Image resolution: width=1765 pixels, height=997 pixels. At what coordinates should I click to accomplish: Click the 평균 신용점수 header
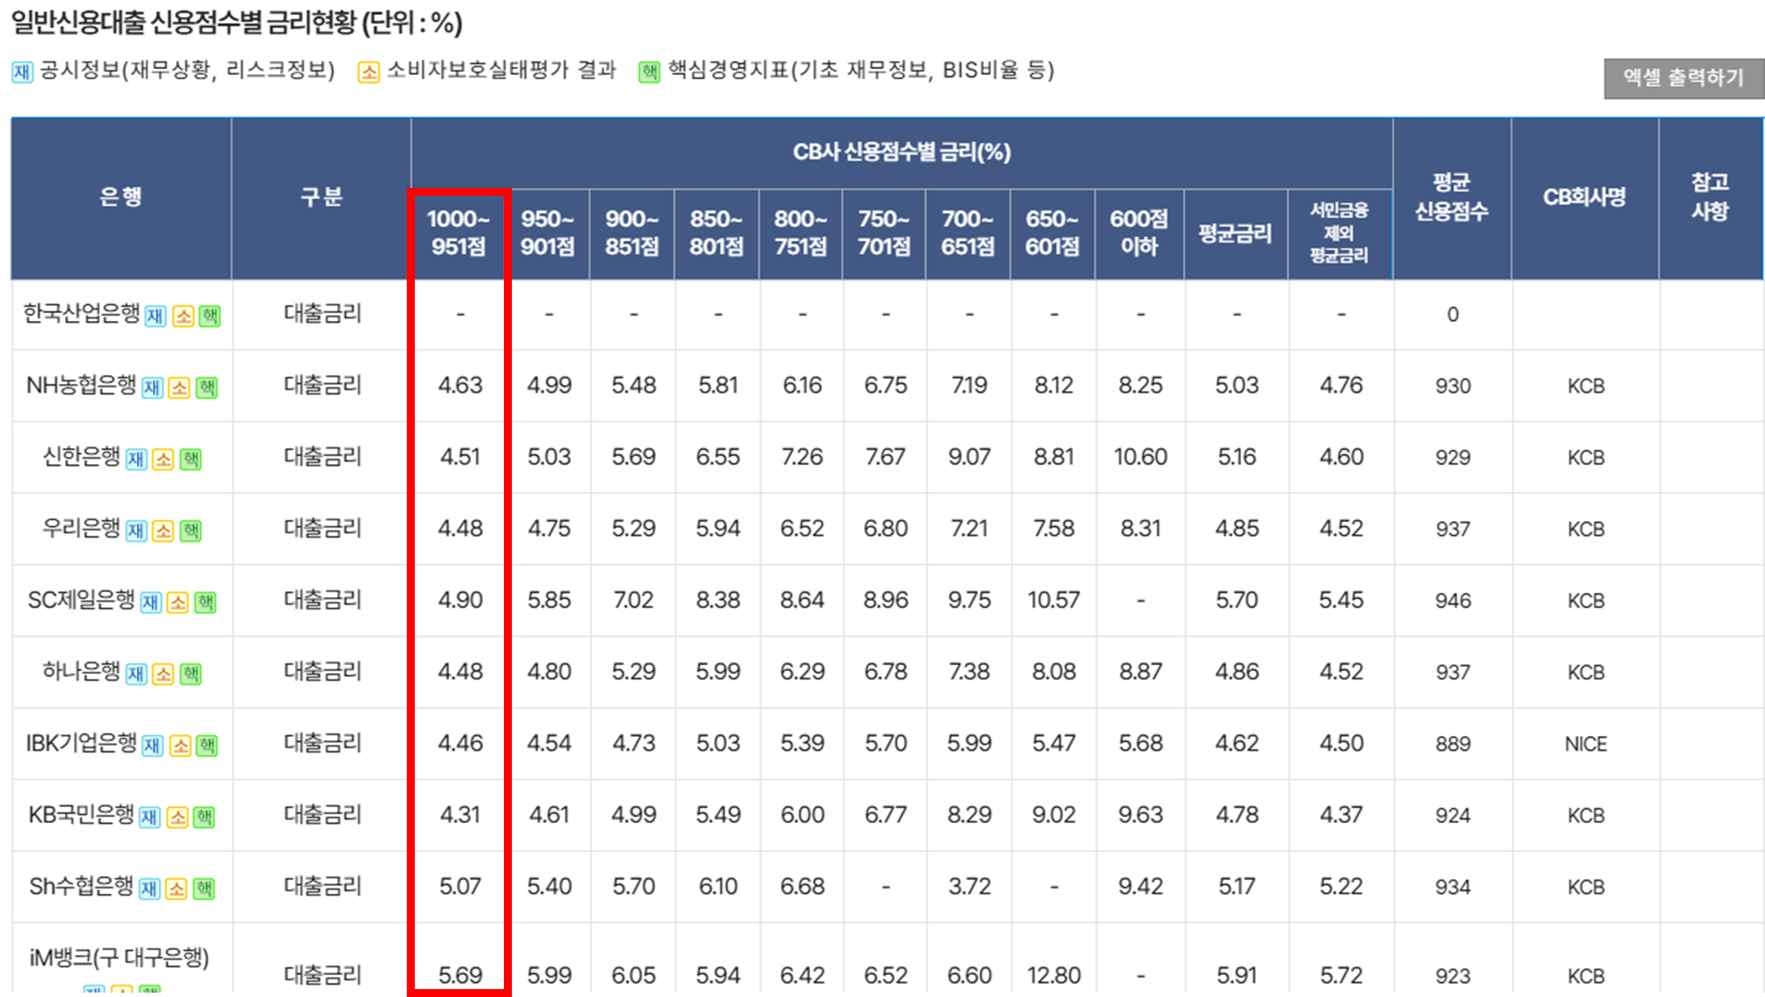[x=1451, y=197]
